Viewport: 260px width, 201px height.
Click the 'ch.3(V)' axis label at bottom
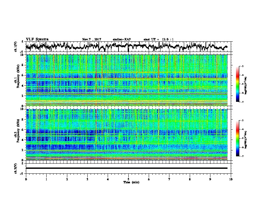pos(16,168)
